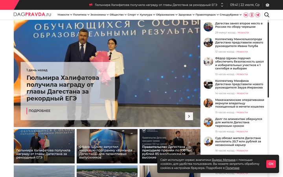
Task: Open news about 20,7 млн рублей карьер
Action: click(238, 142)
